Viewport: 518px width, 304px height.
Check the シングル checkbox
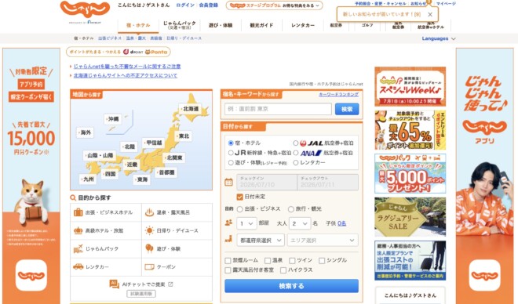[x=322, y=260]
